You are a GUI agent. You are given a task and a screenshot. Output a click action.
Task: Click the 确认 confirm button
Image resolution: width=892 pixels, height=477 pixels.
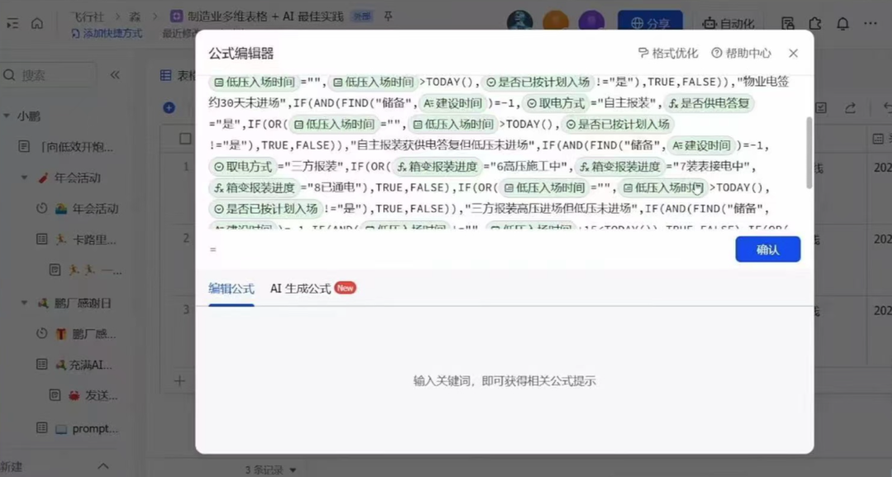tap(767, 248)
